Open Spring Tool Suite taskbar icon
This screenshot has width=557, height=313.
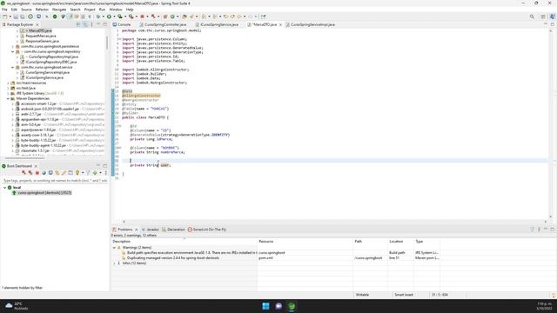click(x=292, y=306)
